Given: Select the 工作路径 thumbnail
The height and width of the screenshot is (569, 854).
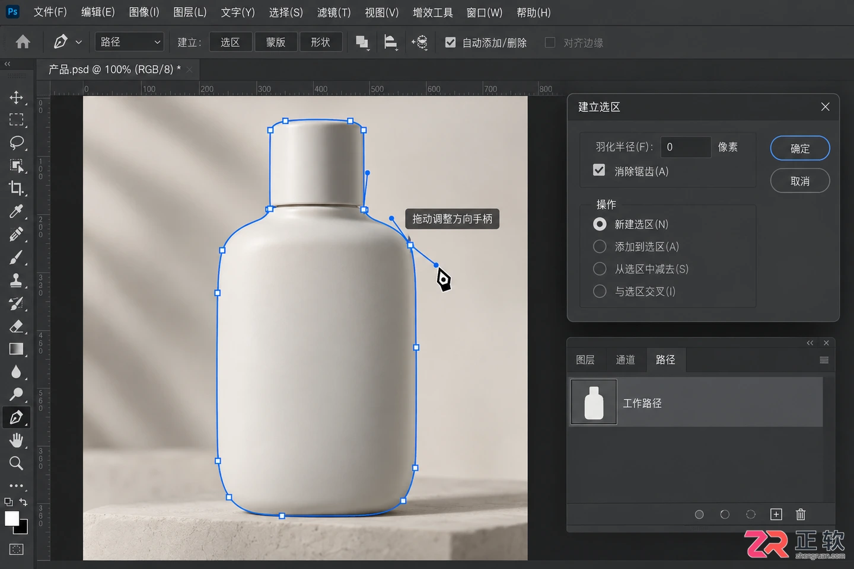Looking at the screenshot, I should (x=594, y=403).
